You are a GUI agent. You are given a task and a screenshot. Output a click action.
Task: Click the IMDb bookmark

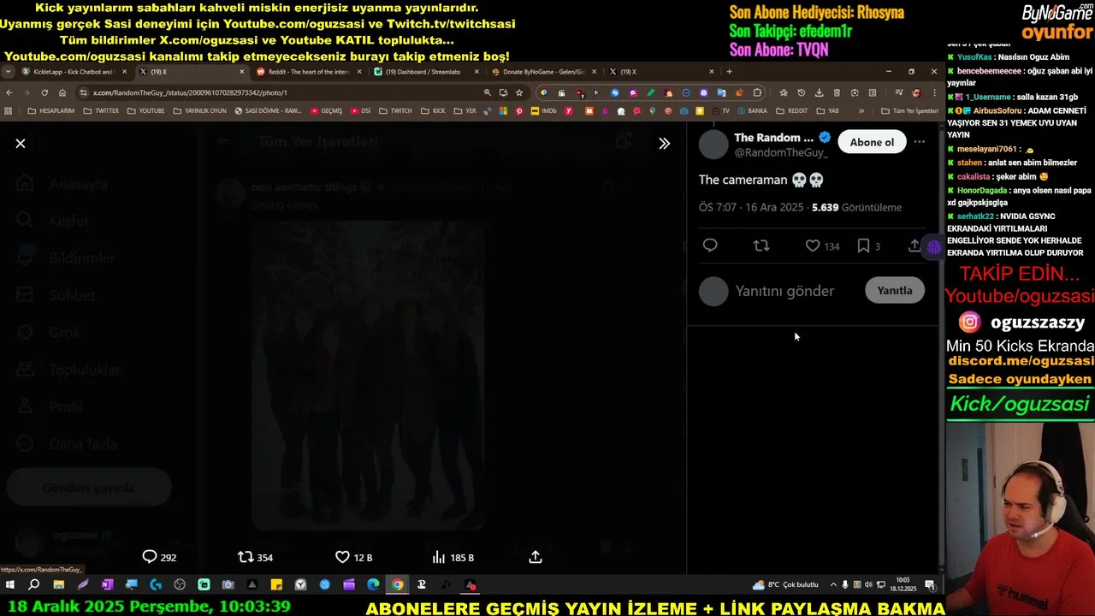click(x=543, y=110)
